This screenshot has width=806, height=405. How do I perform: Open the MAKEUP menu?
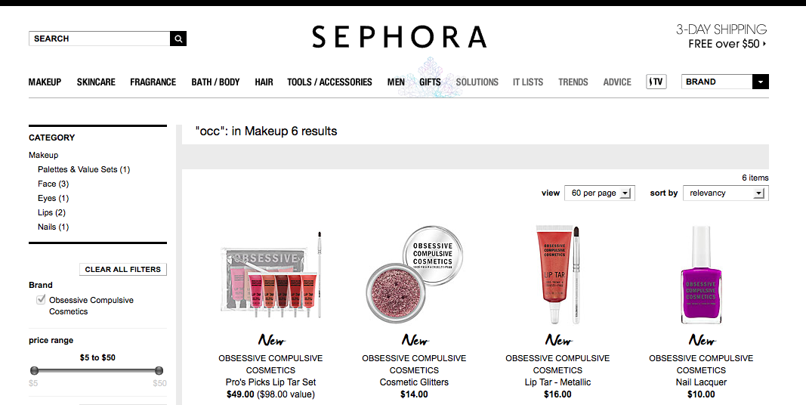[45, 82]
